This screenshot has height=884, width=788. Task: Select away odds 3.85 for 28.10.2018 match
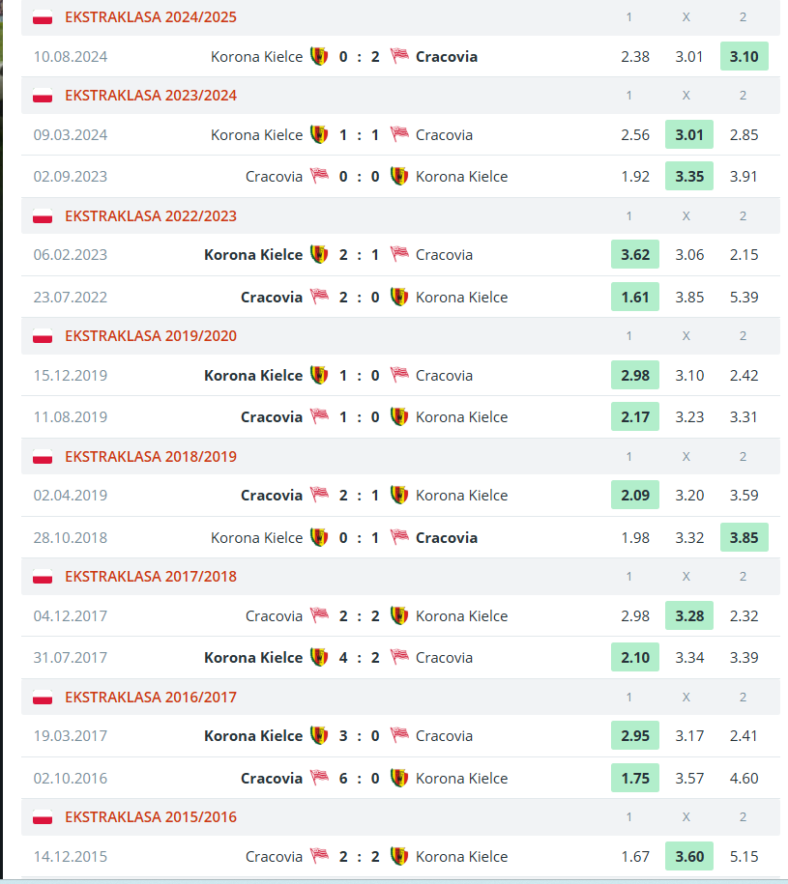[x=744, y=537]
